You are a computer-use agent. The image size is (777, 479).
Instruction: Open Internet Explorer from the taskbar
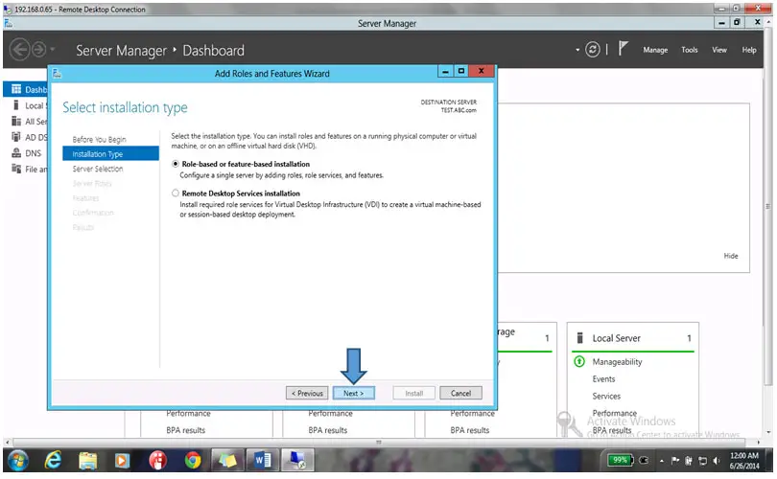(54, 461)
